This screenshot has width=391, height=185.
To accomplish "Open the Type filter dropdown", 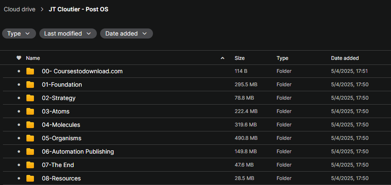I will (19, 33).
